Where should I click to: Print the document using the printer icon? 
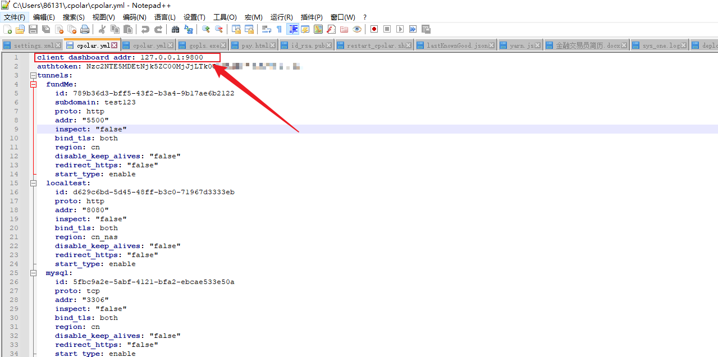(x=85, y=29)
